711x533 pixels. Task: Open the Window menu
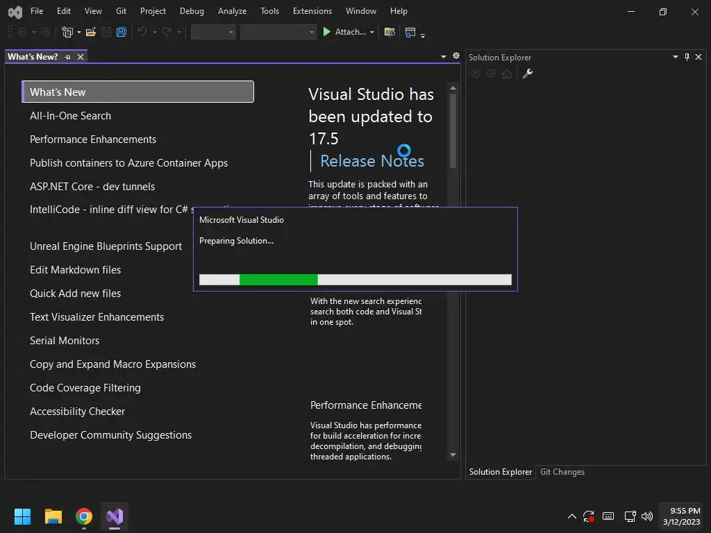361,11
